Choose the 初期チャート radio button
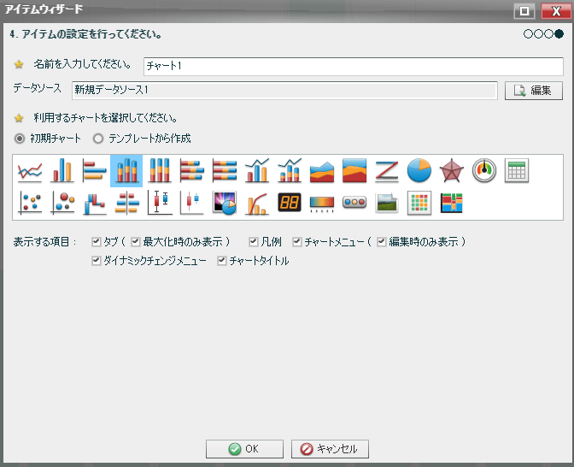 (20, 139)
